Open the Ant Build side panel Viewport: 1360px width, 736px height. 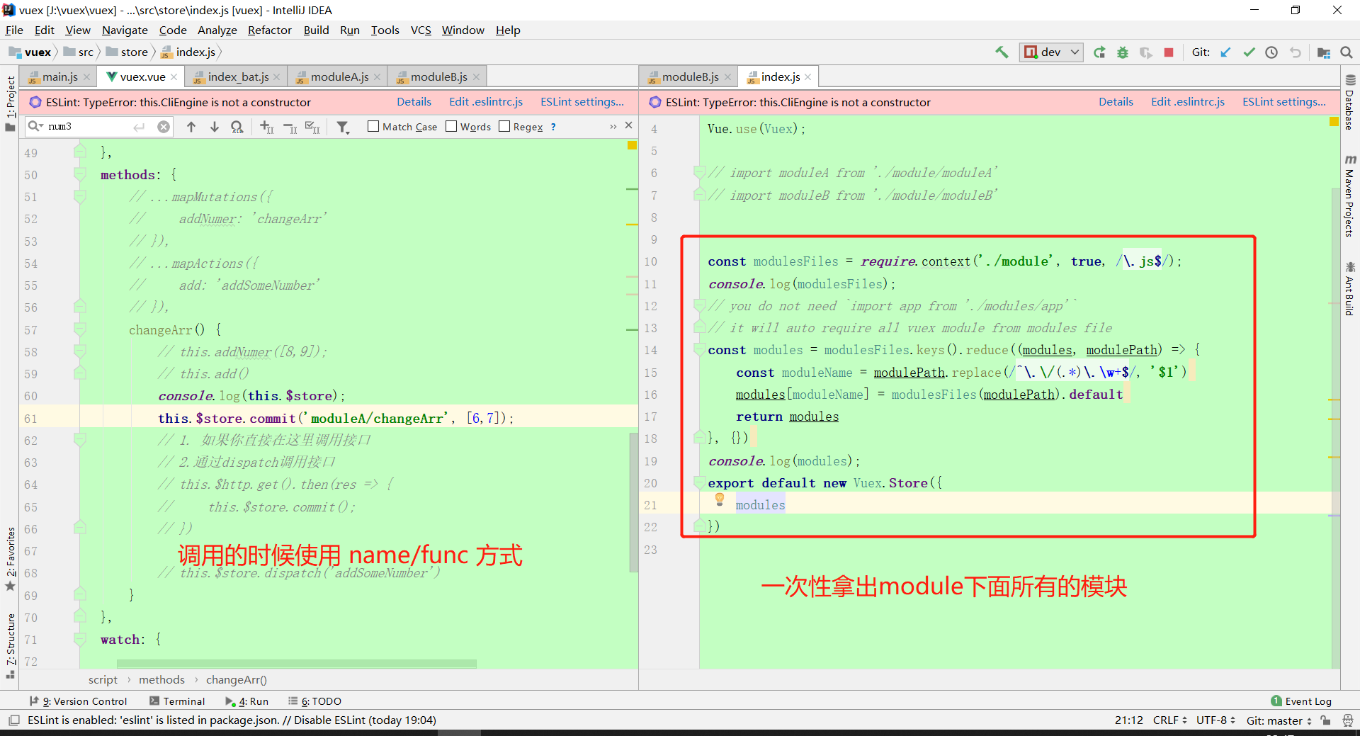(x=1350, y=288)
